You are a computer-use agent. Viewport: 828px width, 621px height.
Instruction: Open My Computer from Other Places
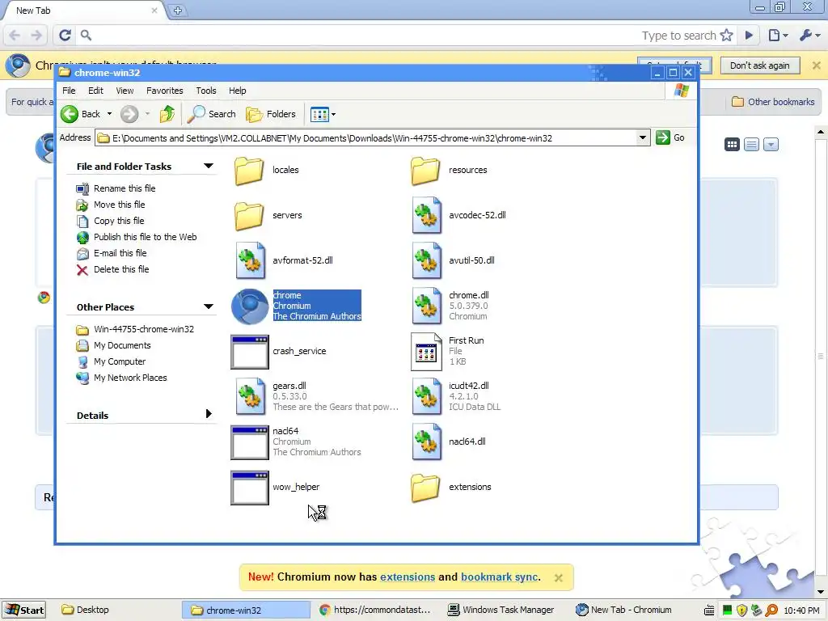pos(120,361)
